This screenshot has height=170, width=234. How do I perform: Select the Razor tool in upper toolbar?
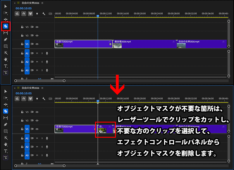pyautogui.click(x=6, y=26)
